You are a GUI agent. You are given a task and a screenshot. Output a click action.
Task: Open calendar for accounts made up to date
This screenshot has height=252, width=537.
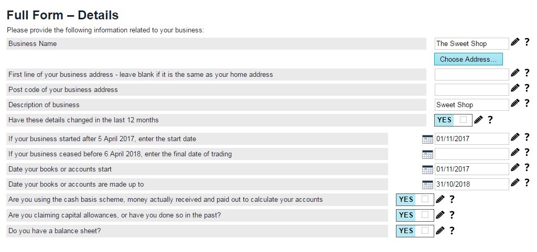click(427, 185)
